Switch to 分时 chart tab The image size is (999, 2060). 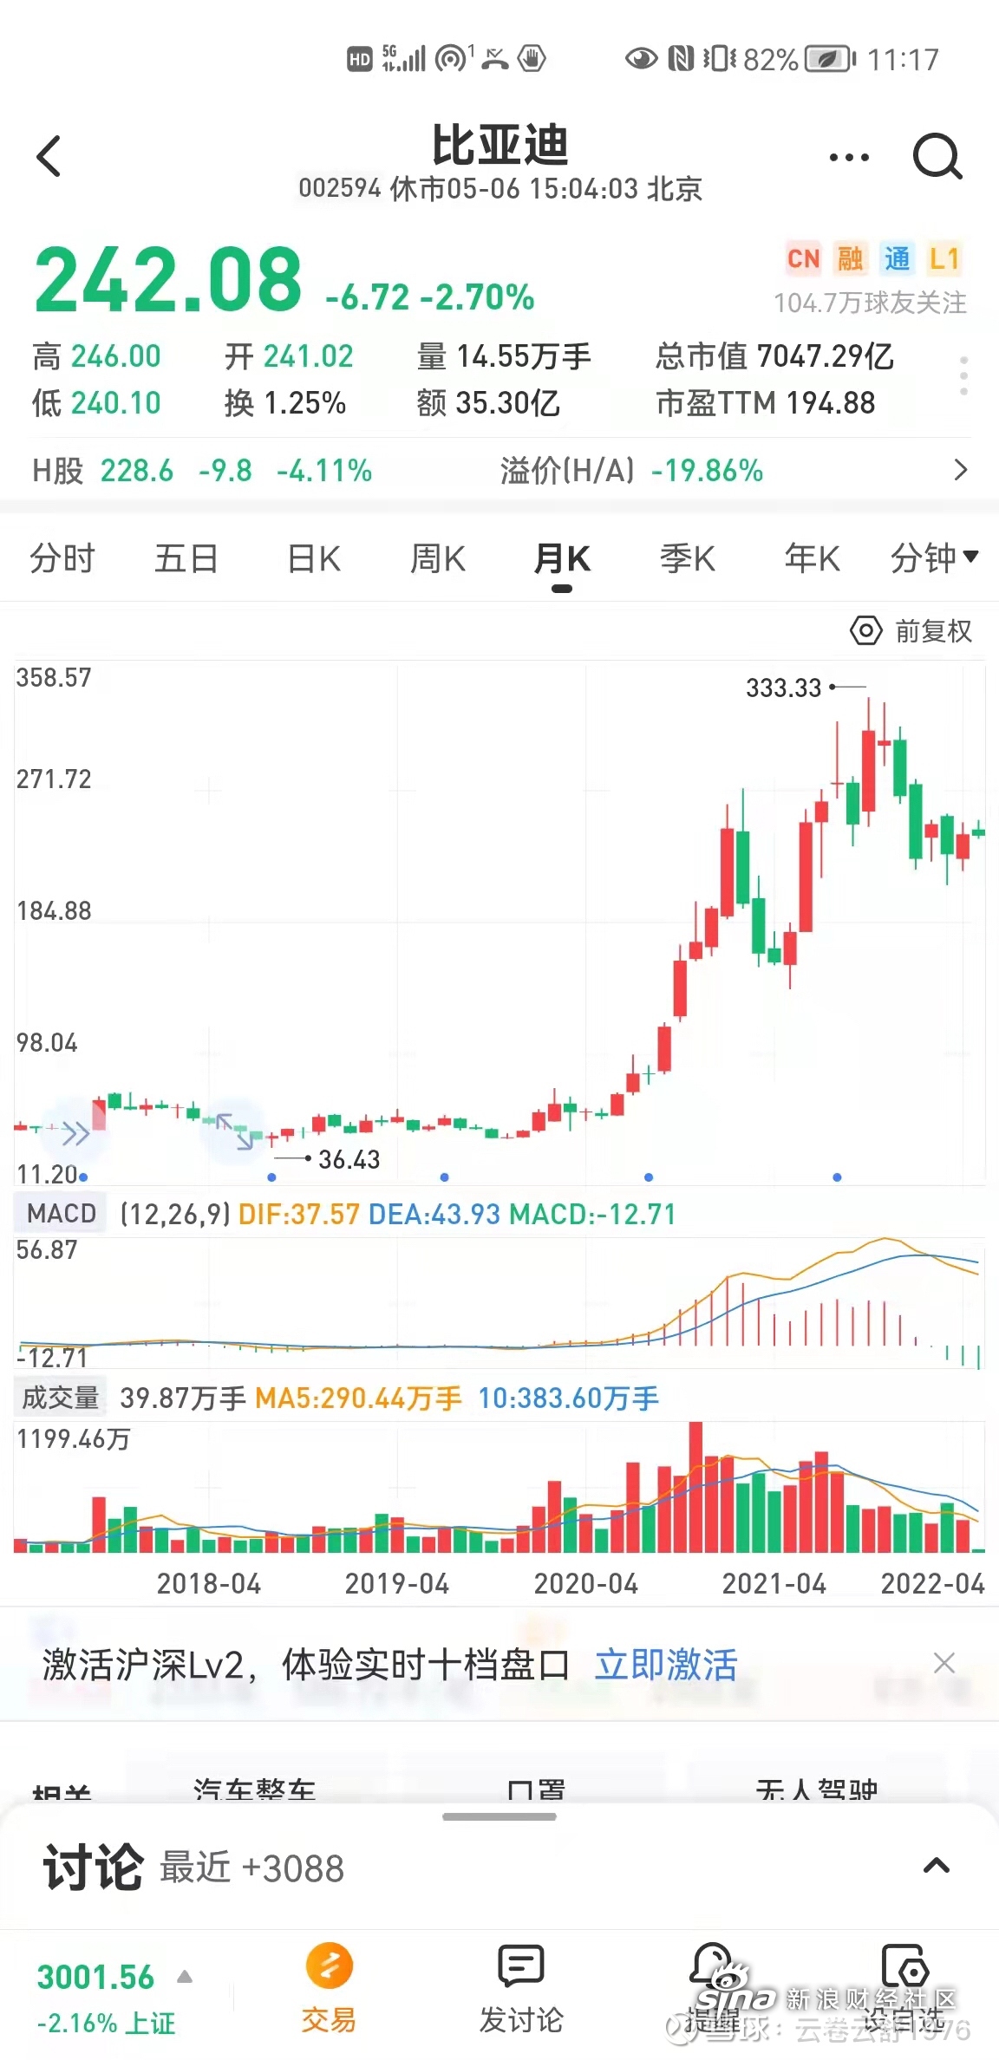click(x=62, y=558)
